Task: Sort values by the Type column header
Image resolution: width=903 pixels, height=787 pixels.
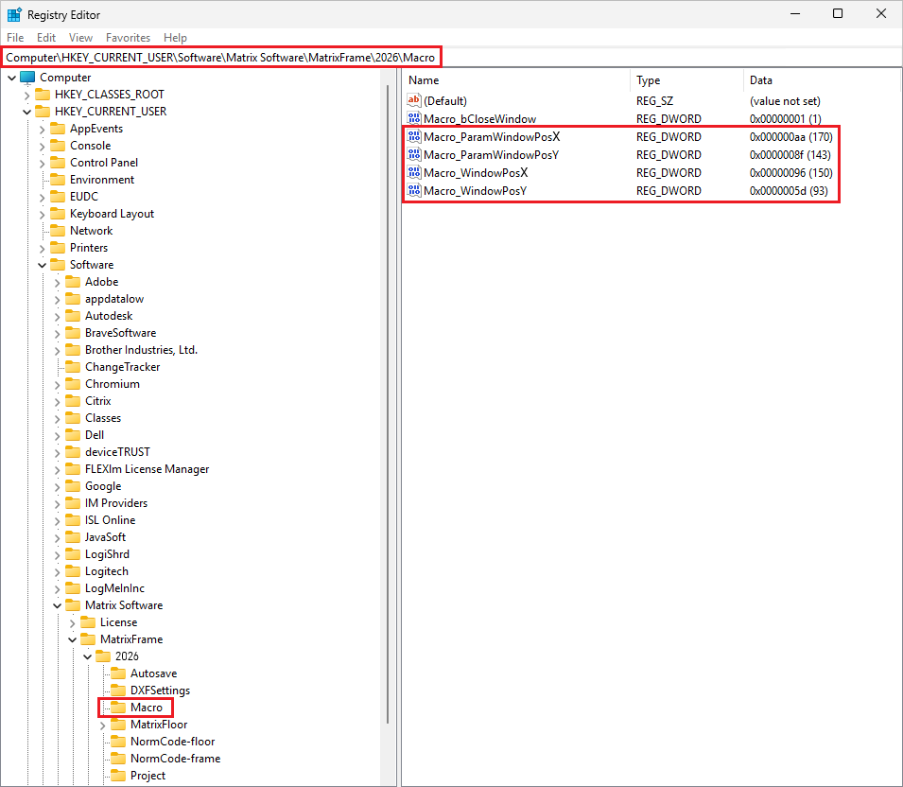Action: click(x=687, y=80)
